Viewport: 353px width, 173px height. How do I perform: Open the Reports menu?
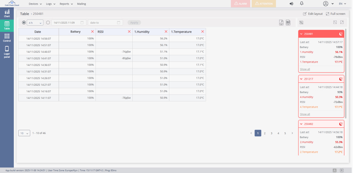66,4
